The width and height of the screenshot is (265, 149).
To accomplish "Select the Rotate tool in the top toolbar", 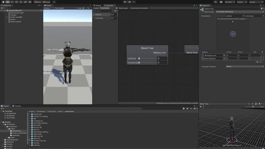I will (12, 2).
